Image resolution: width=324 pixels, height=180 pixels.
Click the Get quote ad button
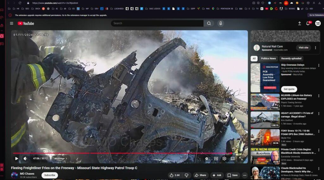pos(289,89)
